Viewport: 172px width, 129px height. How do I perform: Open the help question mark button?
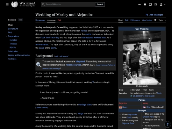(168, 125)
